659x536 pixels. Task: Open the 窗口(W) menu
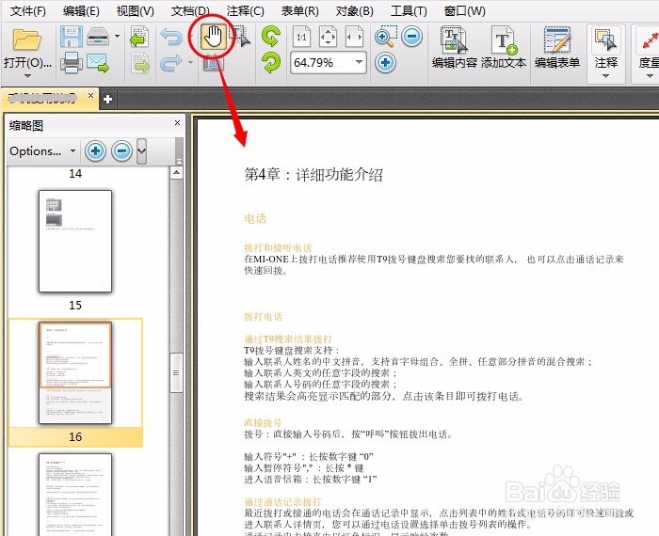tap(464, 10)
